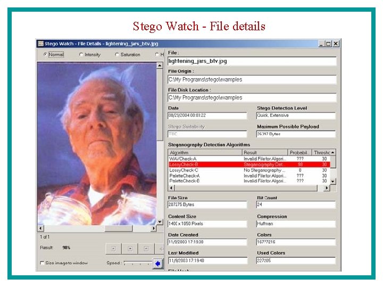Sort by the Result column header
383x287 pixels.
[x=265, y=153]
